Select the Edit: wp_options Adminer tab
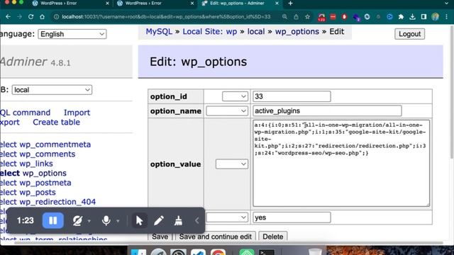454x255 pixels. tap(236, 3)
